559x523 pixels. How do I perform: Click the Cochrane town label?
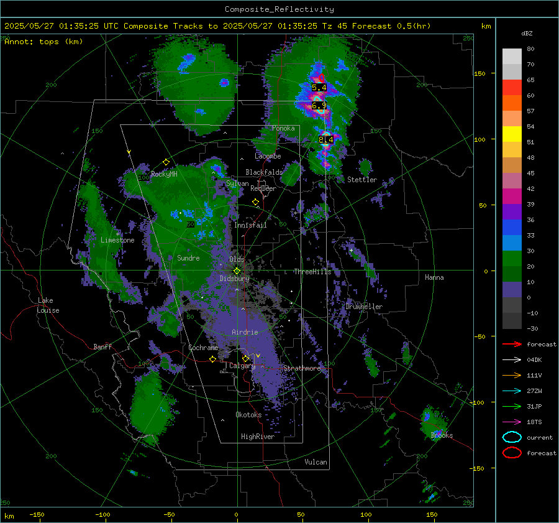[x=203, y=348]
